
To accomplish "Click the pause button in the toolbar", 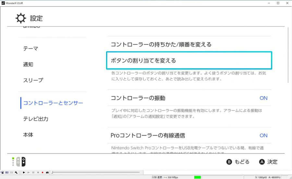I will coord(33,173).
